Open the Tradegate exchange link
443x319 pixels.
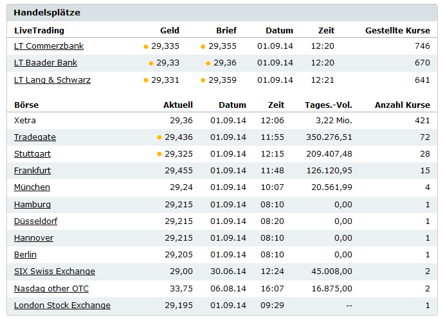(x=35, y=137)
